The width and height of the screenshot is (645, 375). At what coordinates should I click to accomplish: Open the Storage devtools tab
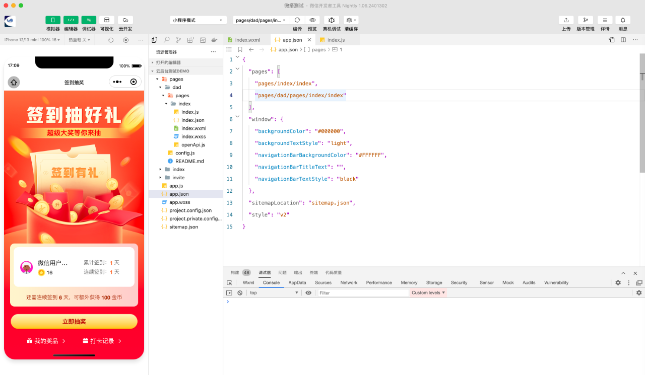click(x=434, y=283)
